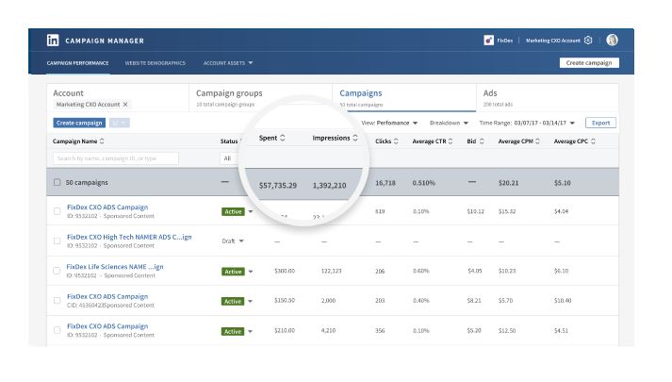Open the Campaign groups tab
Image resolution: width=672 pixels, height=382 pixels.
point(260,98)
